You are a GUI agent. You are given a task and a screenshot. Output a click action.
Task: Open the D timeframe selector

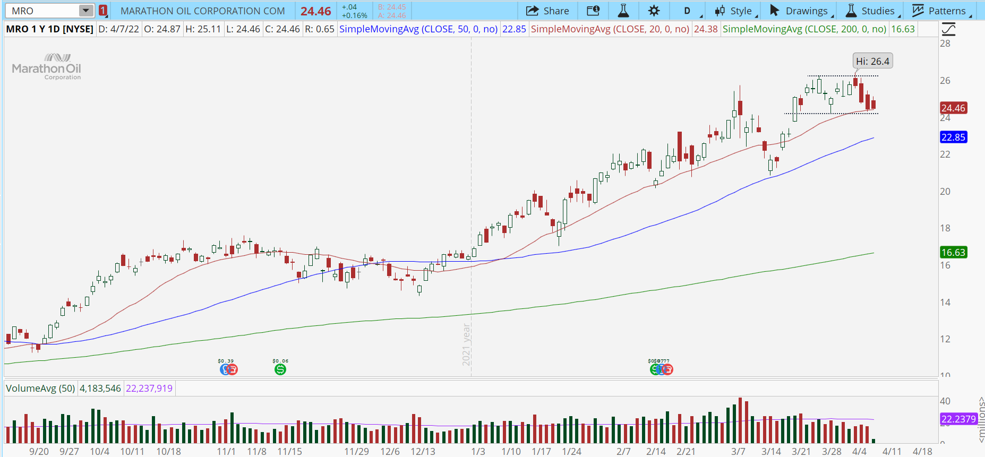coord(687,11)
